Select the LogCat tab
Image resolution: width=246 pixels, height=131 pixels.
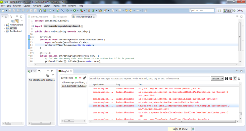[65, 71]
